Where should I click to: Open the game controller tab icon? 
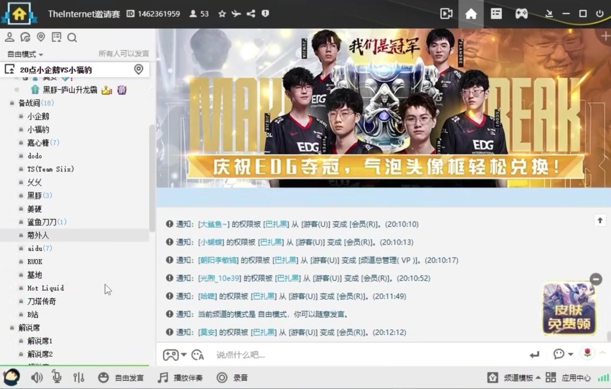pos(522,14)
